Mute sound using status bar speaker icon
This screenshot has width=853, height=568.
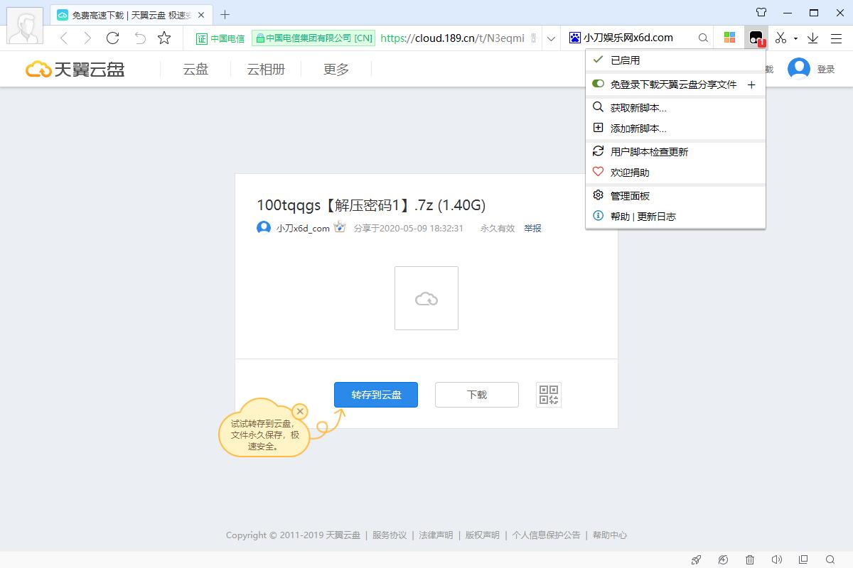pyautogui.click(x=776, y=559)
